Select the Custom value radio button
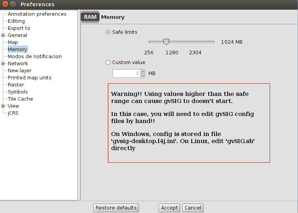 (108, 62)
